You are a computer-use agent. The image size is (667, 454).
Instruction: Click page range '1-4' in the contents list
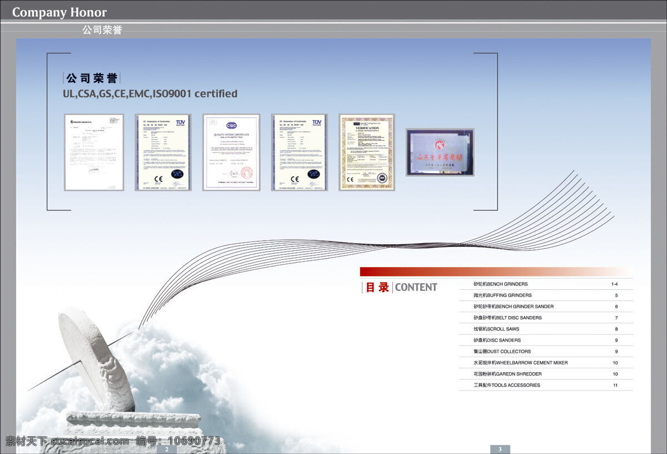615,284
